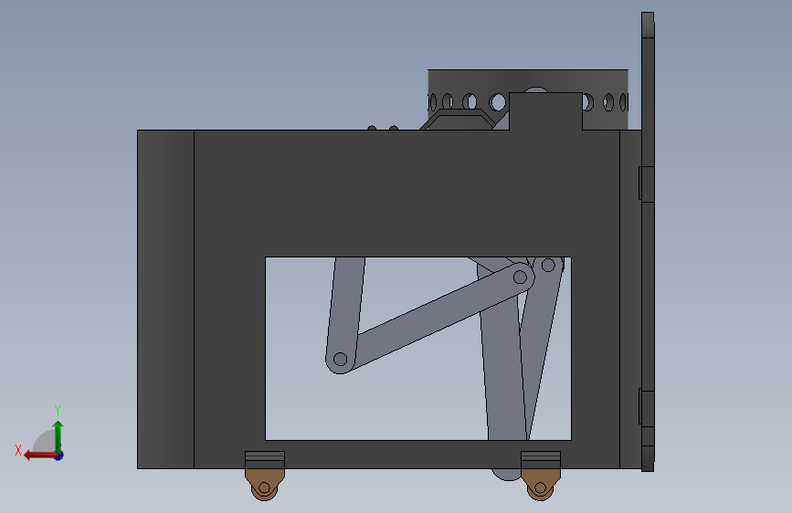Select the rectangular block in front of the drum
The image size is (792, 513).
coord(545,111)
